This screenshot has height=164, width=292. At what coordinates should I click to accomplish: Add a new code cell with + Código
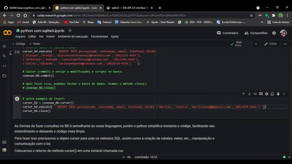click(19, 44)
